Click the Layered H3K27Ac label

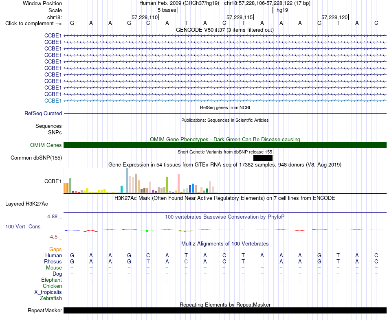[x=26, y=204]
